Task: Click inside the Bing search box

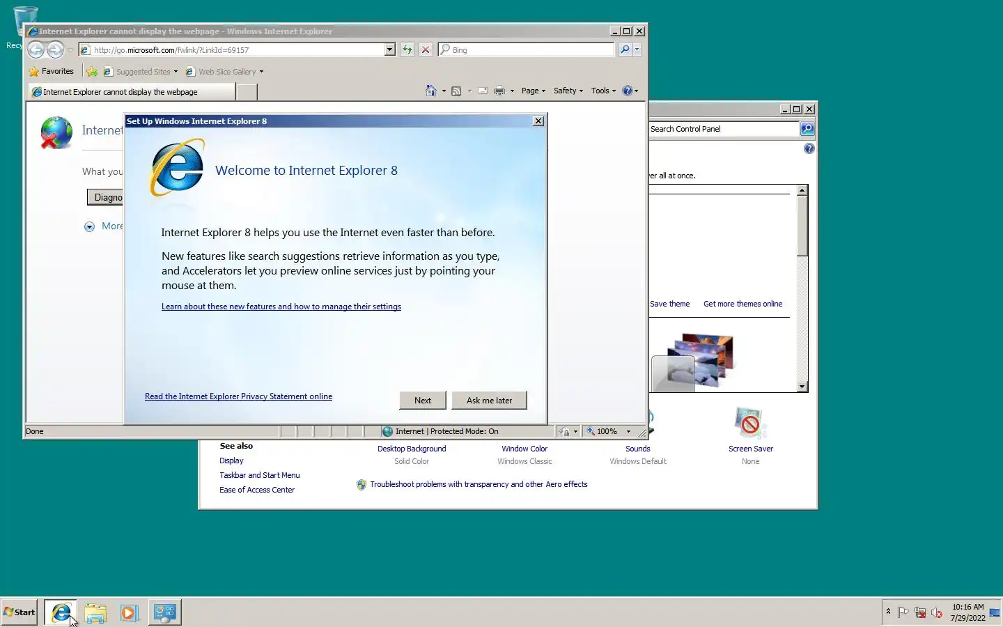Action: [x=531, y=49]
